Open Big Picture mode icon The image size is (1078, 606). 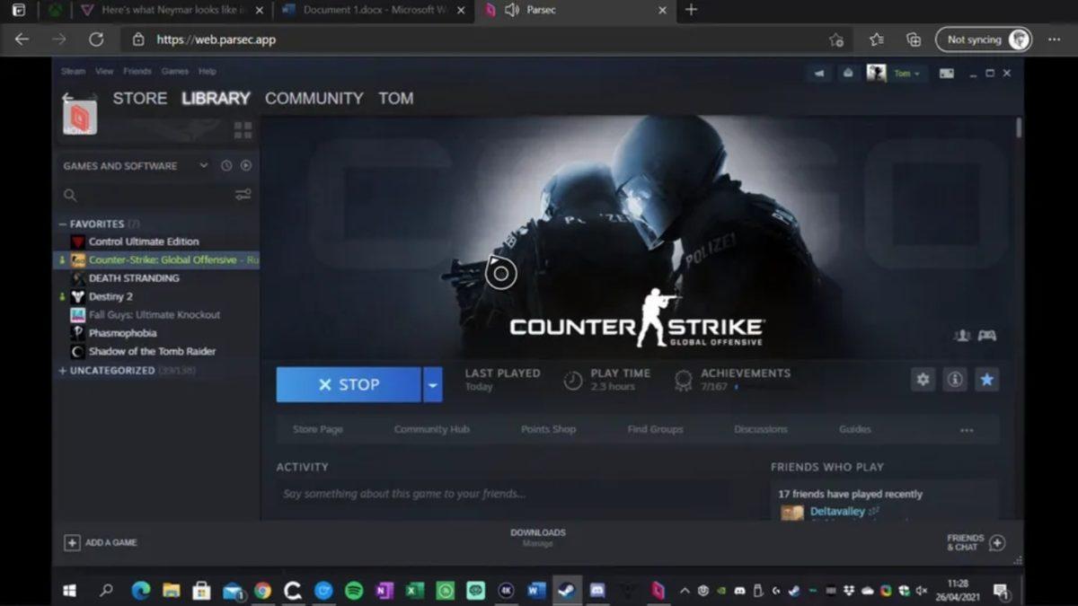[945, 74]
